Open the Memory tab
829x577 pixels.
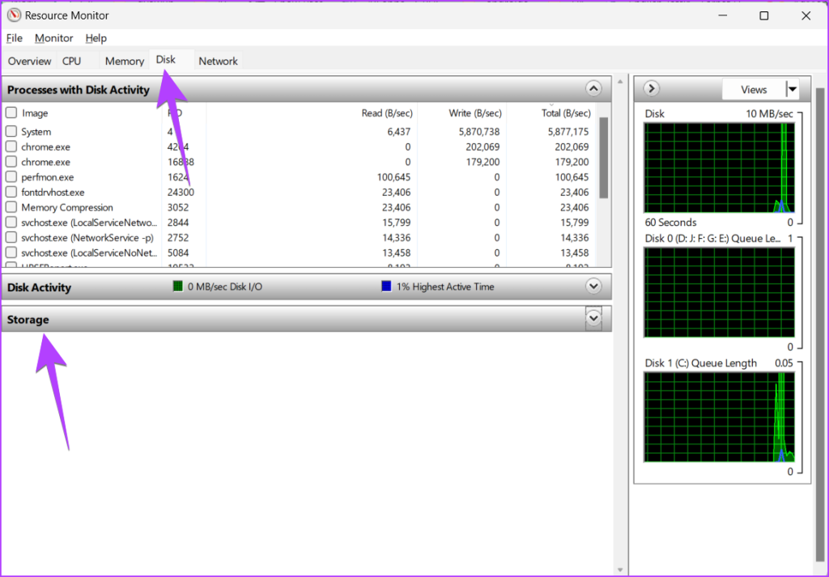(x=124, y=61)
